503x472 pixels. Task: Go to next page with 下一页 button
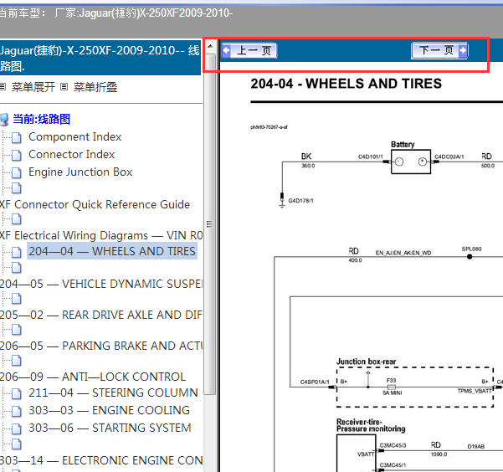coord(439,51)
